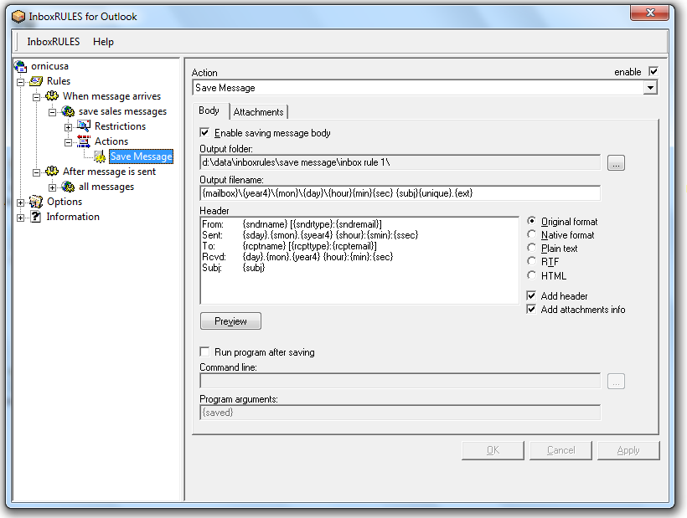Screen dimensions: 687x518
Task: Click the When message arrives gear icon
Action: click(52, 95)
